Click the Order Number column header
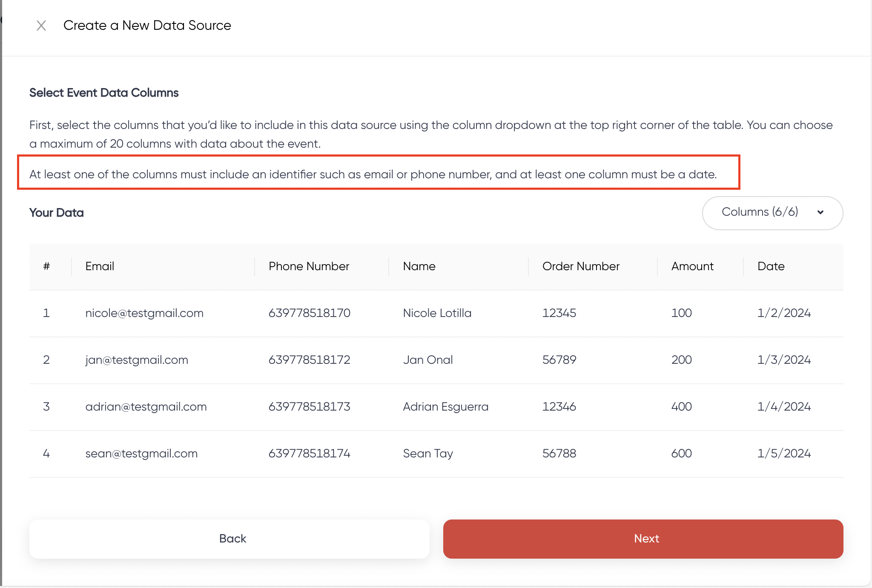Image resolution: width=872 pixels, height=588 pixels. [581, 266]
